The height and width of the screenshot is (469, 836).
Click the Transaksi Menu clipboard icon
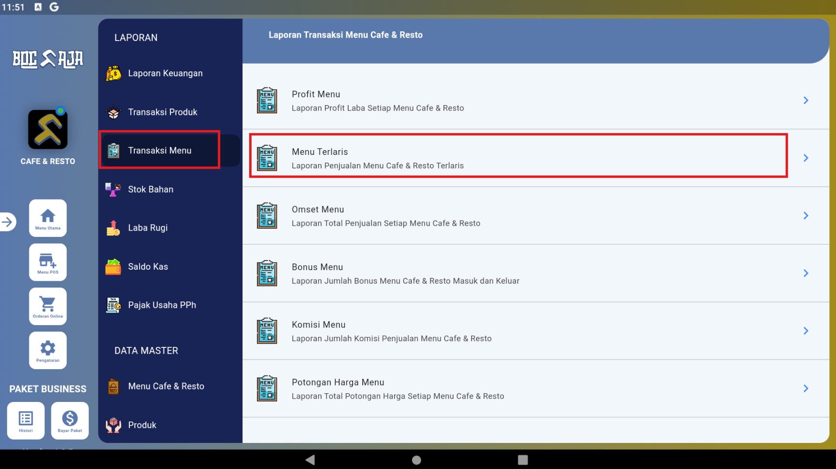click(113, 151)
